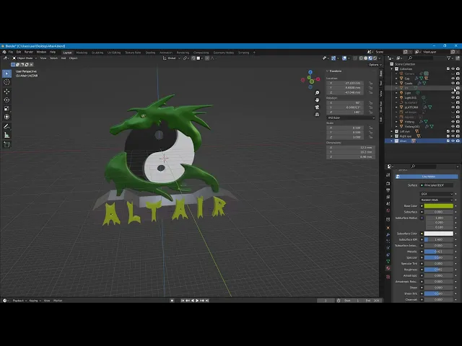Open the Physics properties tab
462x346 pixels.
(x=388, y=248)
